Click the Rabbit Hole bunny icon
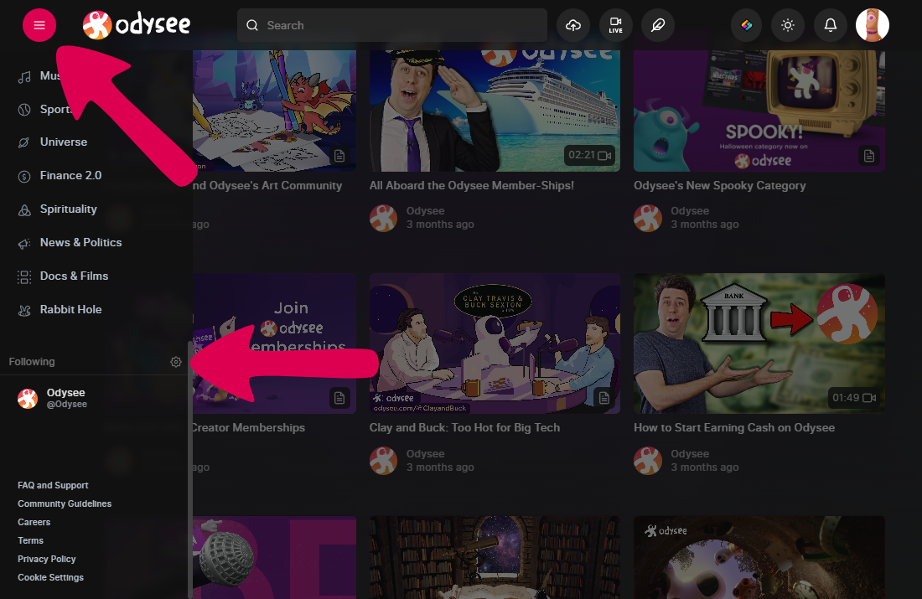The image size is (922, 599). pyautogui.click(x=24, y=310)
